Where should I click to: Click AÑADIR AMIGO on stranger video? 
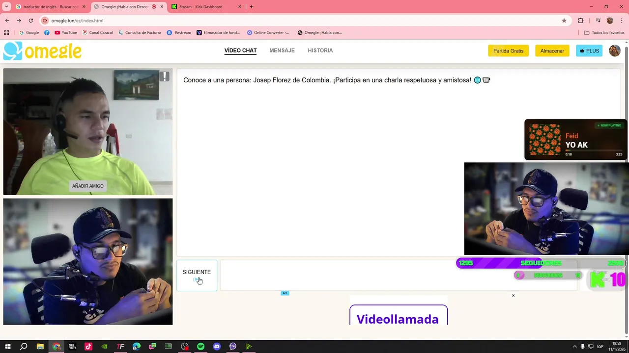[x=88, y=186]
